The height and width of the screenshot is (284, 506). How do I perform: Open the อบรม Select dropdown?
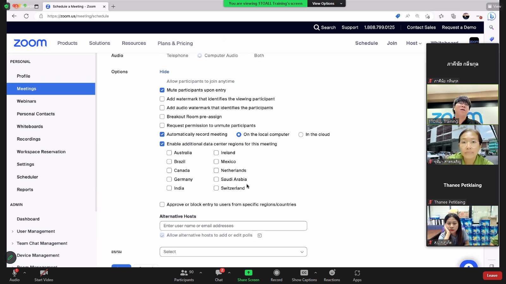coord(233,252)
